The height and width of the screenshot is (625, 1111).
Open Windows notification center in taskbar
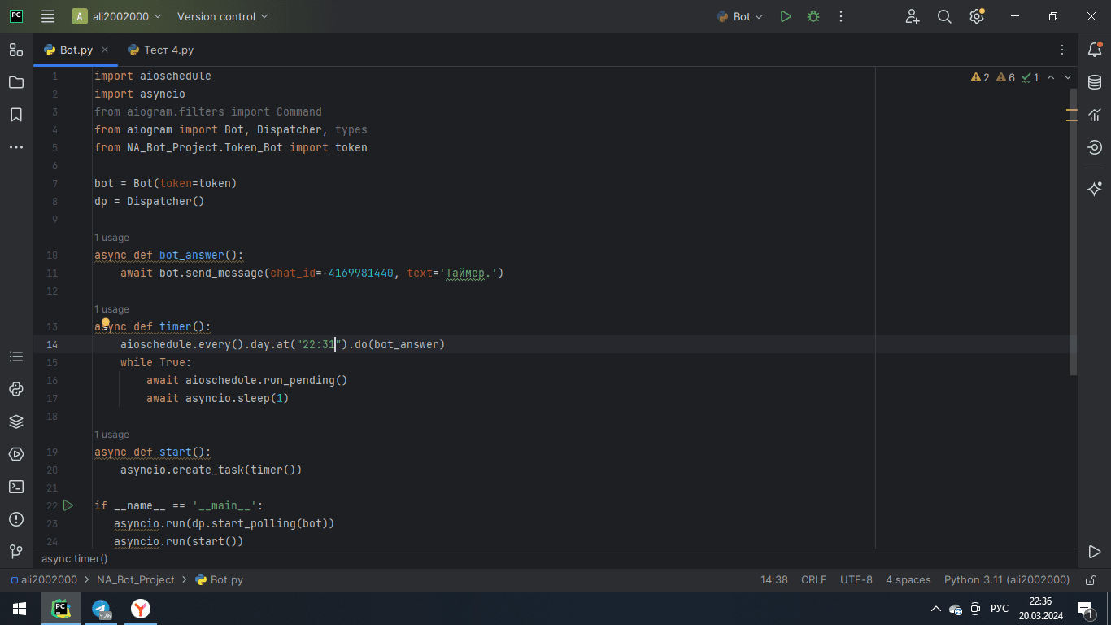1084,609
